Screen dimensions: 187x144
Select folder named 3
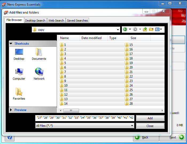pyautogui.click(x=92, y=54)
